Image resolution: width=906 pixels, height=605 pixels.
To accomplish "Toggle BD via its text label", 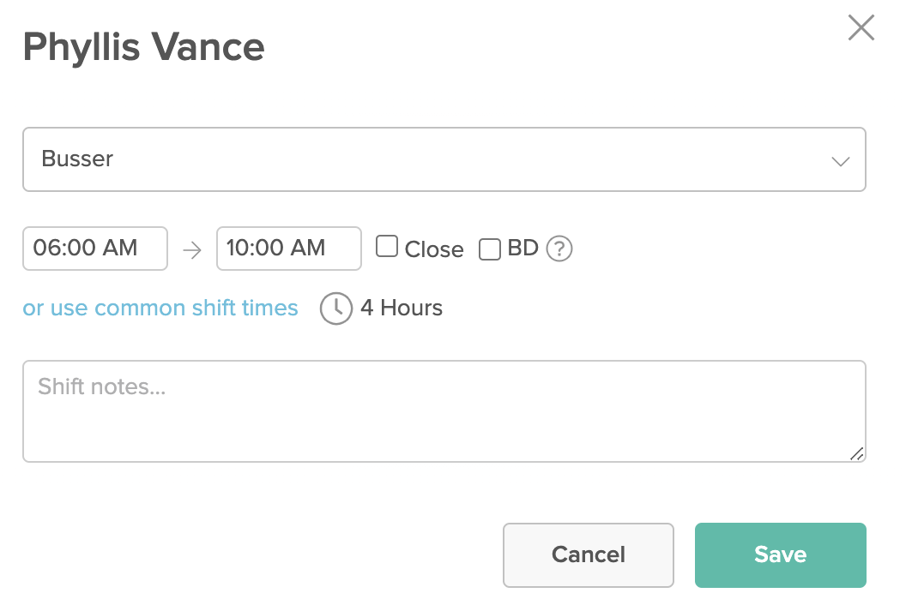I will pos(522,249).
